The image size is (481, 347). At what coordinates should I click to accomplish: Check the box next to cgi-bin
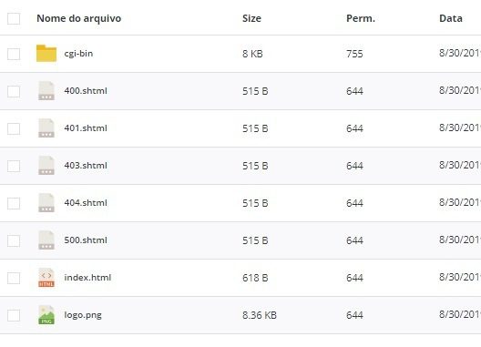coord(14,54)
